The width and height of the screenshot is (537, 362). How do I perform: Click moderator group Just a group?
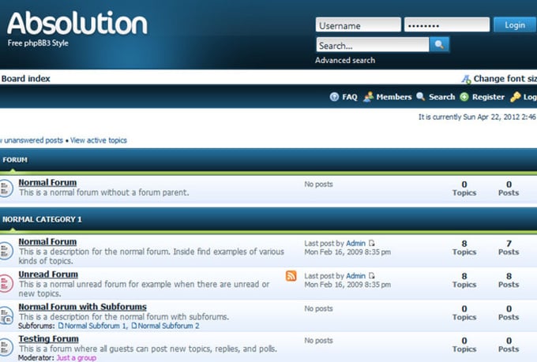(77, 358)
